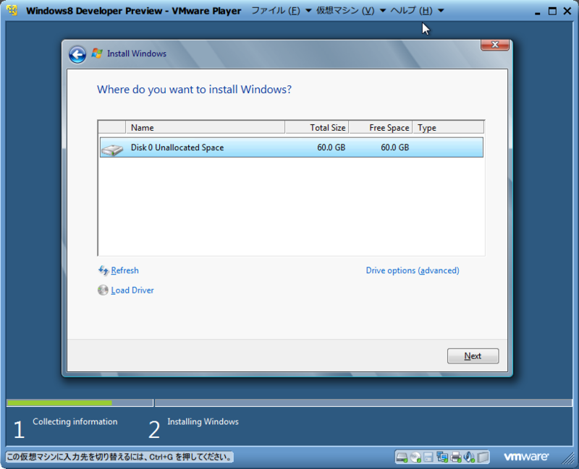Close the Install Windows dialog with red X
This screenshot has height=469, width=579.
[x=495, y=45]
